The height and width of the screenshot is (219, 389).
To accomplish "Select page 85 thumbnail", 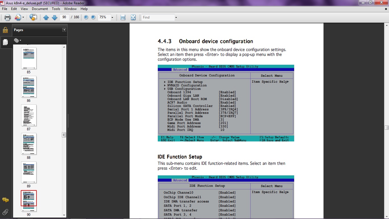I will point(29,58).
